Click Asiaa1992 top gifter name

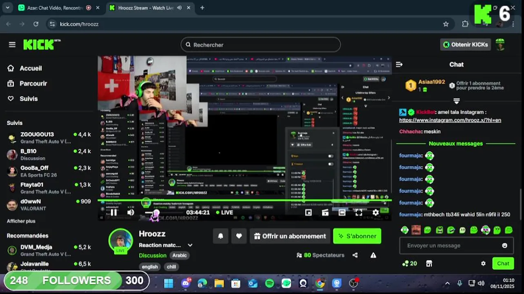(431, 82)
